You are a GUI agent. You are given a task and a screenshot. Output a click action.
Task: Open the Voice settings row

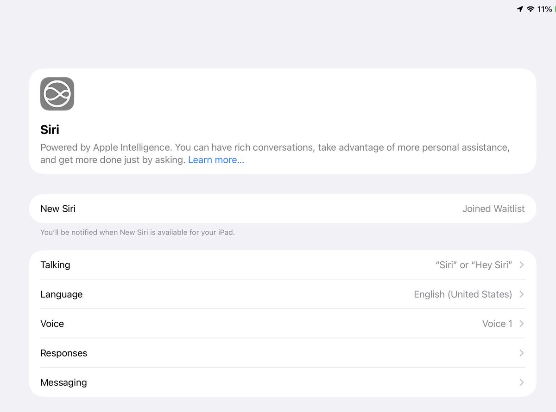click(x=283, y=324)
